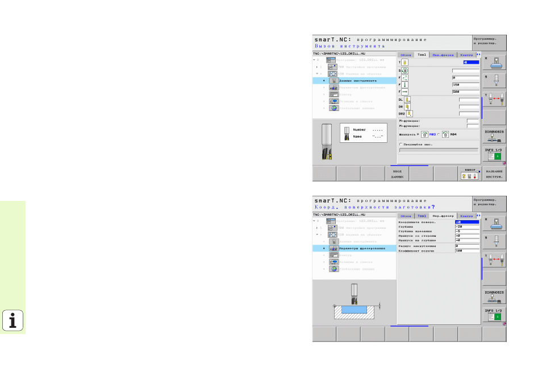Click tool number T icon in Tool form

click(x=405, y=63)
